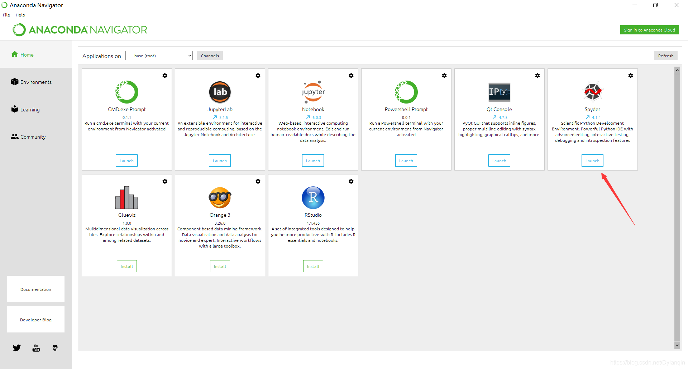Click the Anaconda Navigator header logo
The height and width of the screenshot is (369, 688).
point(80,30)
